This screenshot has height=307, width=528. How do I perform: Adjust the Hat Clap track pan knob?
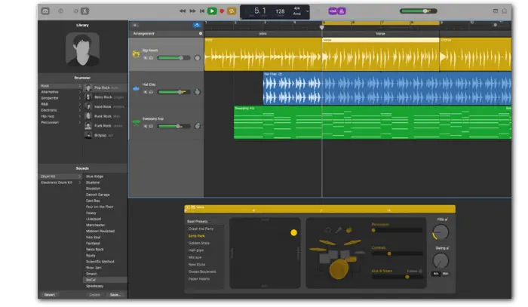[198, 92]
